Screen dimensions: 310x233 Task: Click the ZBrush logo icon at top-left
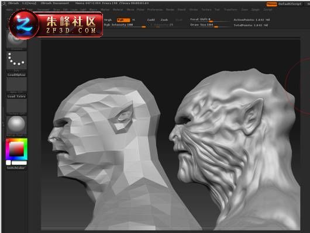point(4,4)
